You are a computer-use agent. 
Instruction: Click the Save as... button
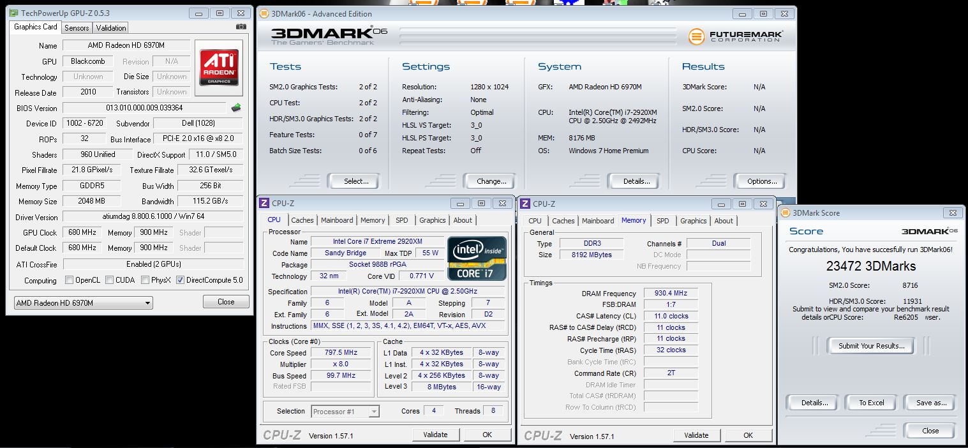click(931, 403)
